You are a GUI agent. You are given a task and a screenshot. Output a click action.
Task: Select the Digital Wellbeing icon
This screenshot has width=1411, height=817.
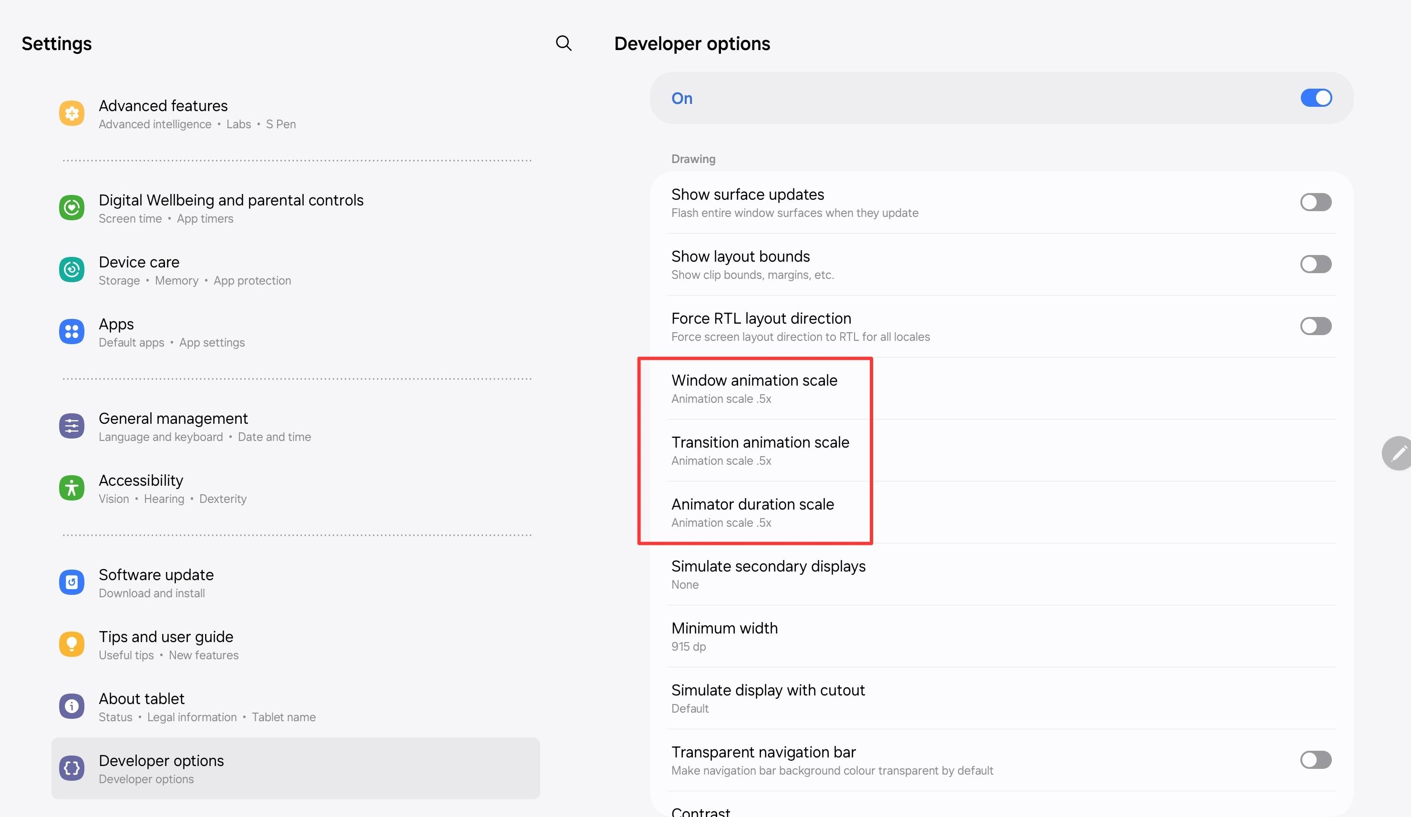point(72,208)
